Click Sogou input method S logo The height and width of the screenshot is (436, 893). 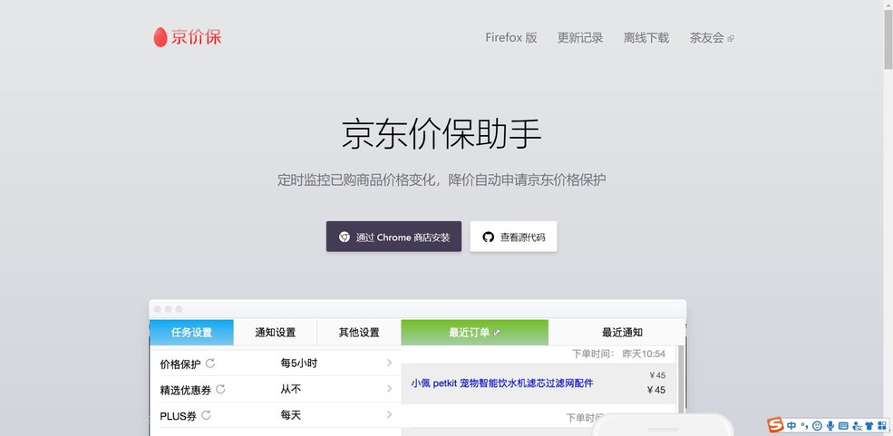[x=775, y=424]
